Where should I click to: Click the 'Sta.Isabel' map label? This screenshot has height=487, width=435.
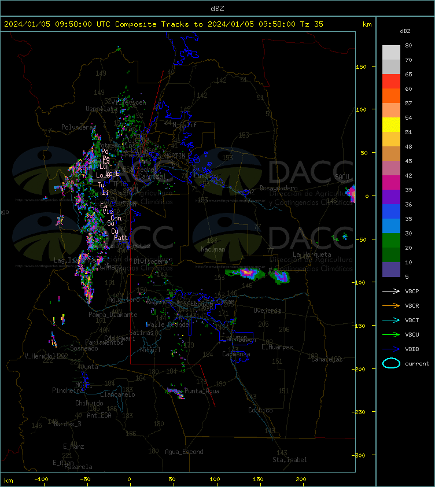[x=290, y=460]
